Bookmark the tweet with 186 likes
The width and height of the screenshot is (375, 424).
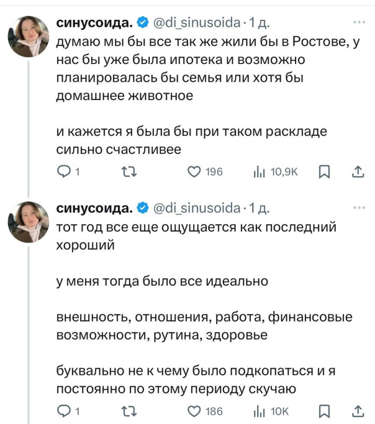tap(323, 410)
